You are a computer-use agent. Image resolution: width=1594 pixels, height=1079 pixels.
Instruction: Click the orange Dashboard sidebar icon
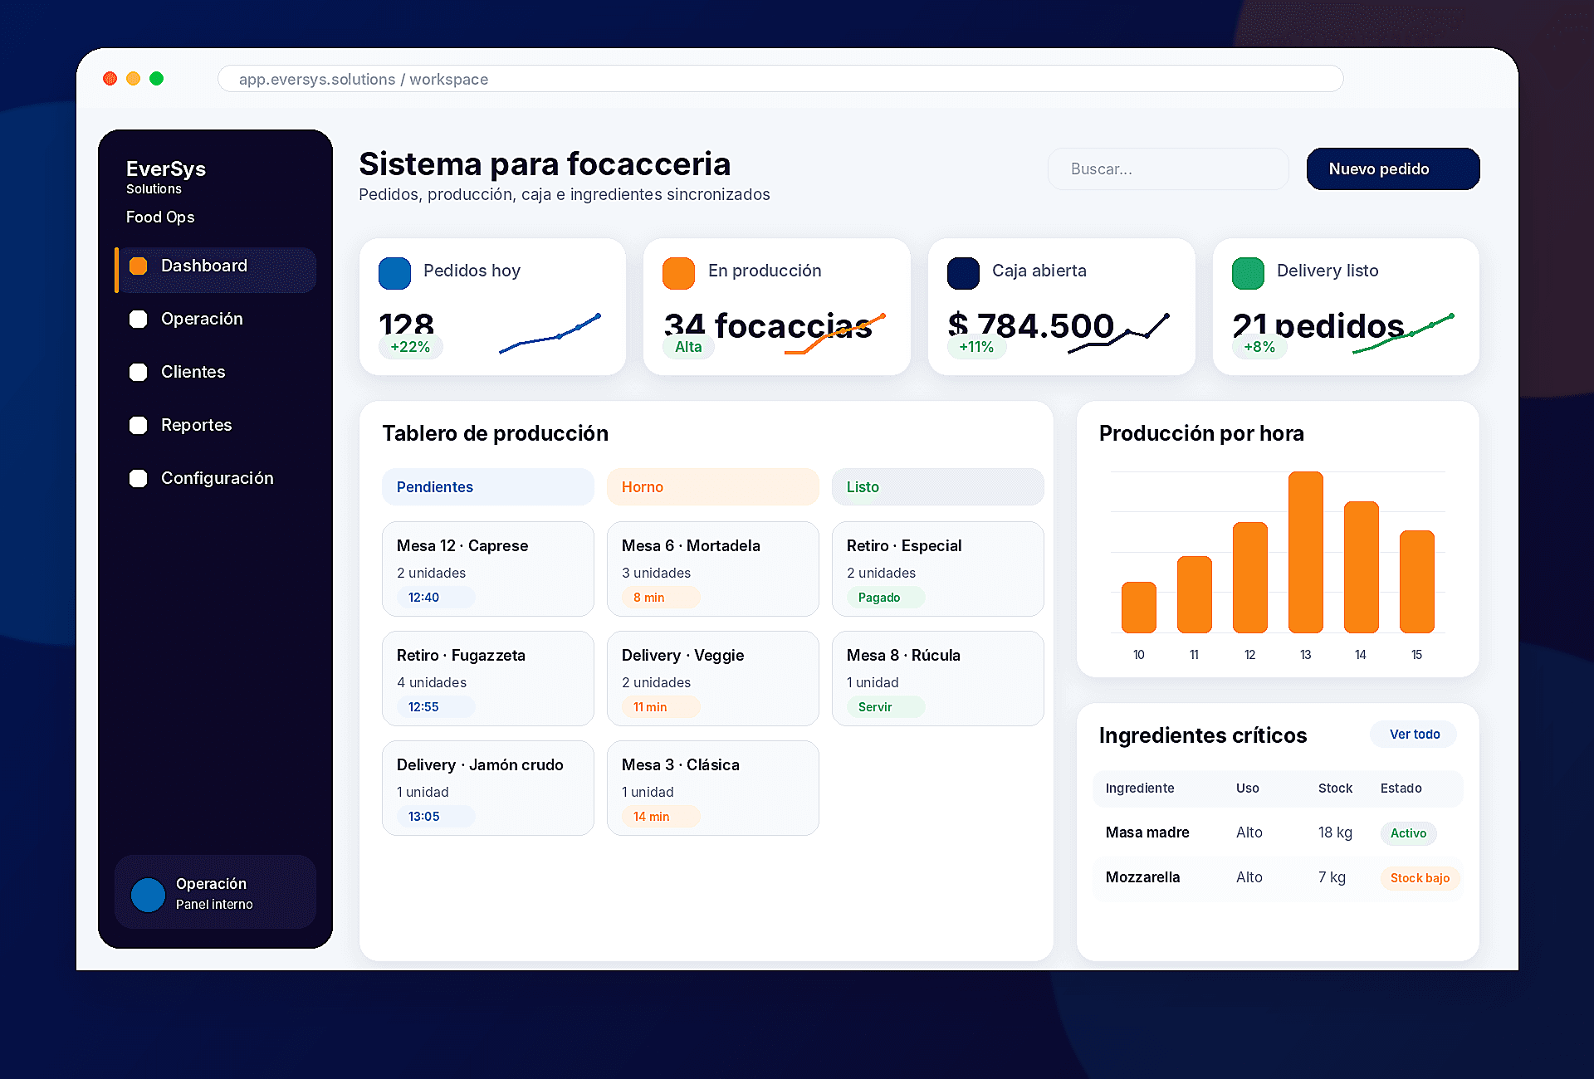pos(139,266)
